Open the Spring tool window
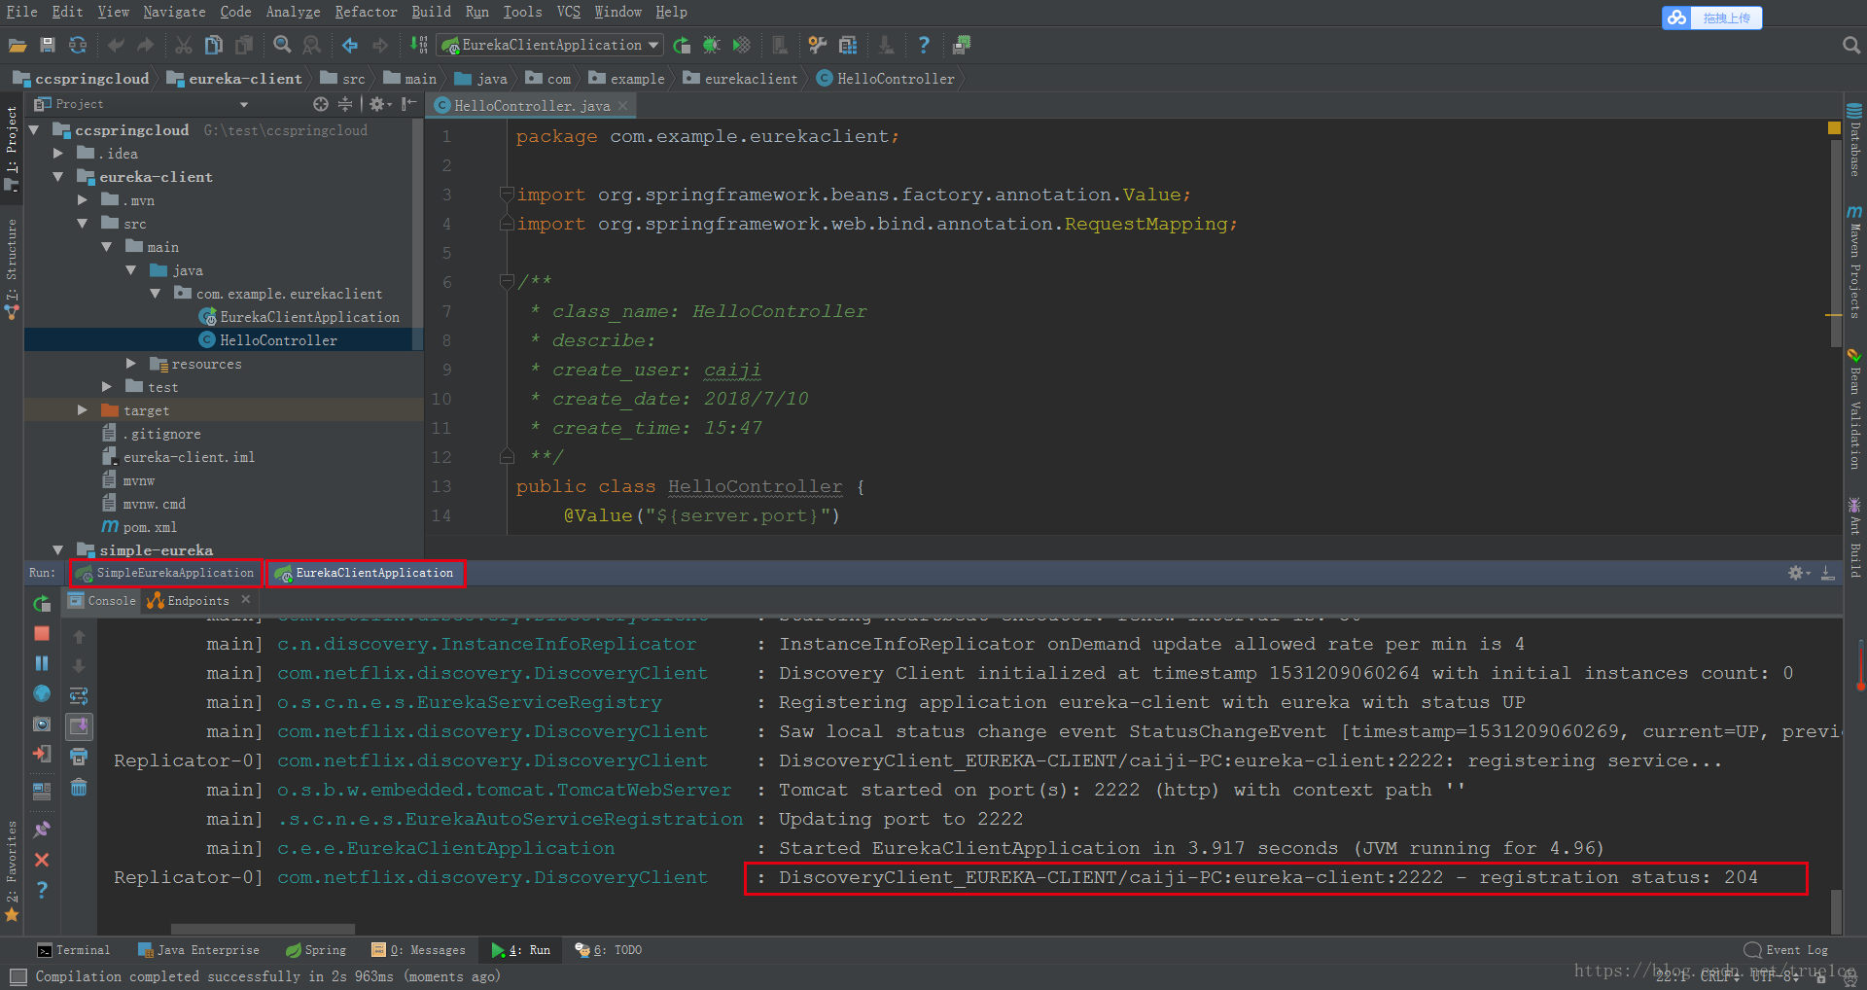The image size is (1867, 990). (316, 950)
